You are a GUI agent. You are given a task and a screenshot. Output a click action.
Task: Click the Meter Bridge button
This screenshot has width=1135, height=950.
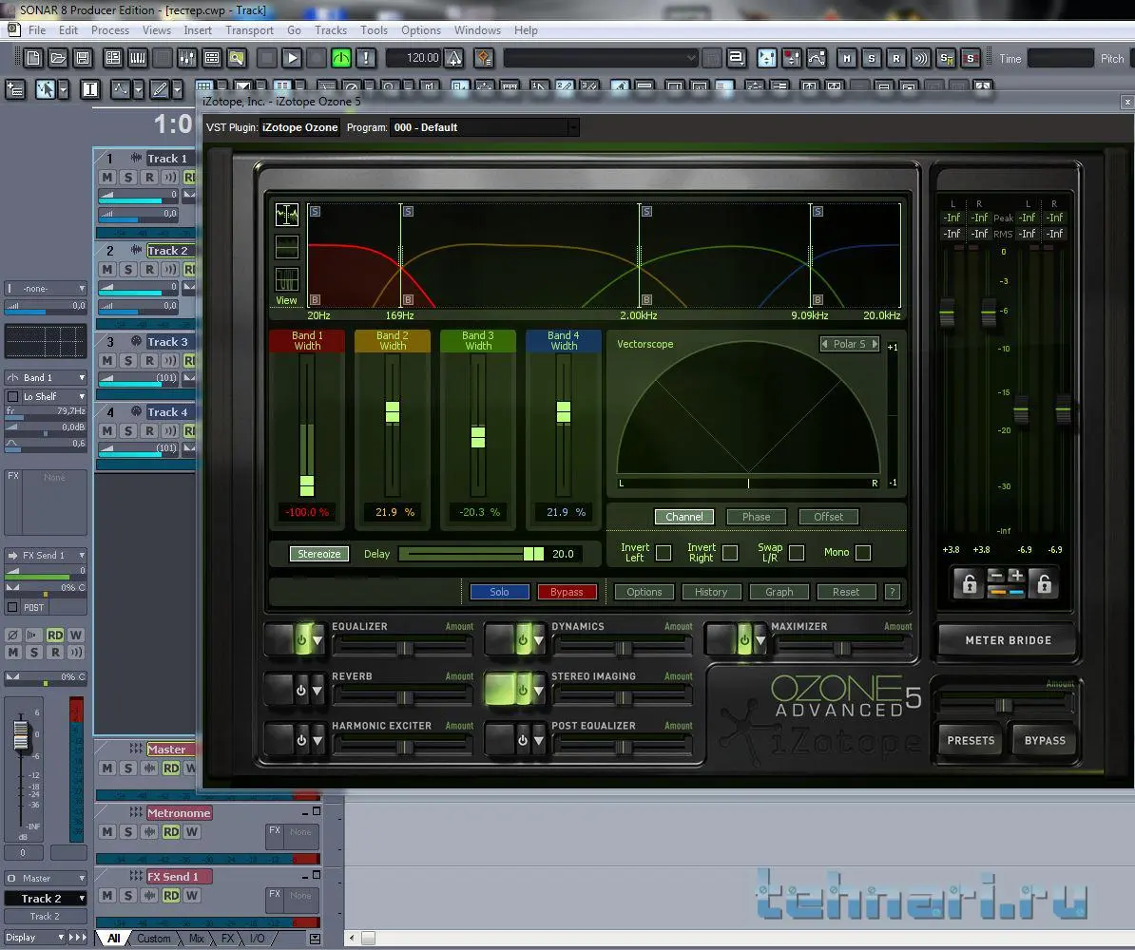[1008, 640]
